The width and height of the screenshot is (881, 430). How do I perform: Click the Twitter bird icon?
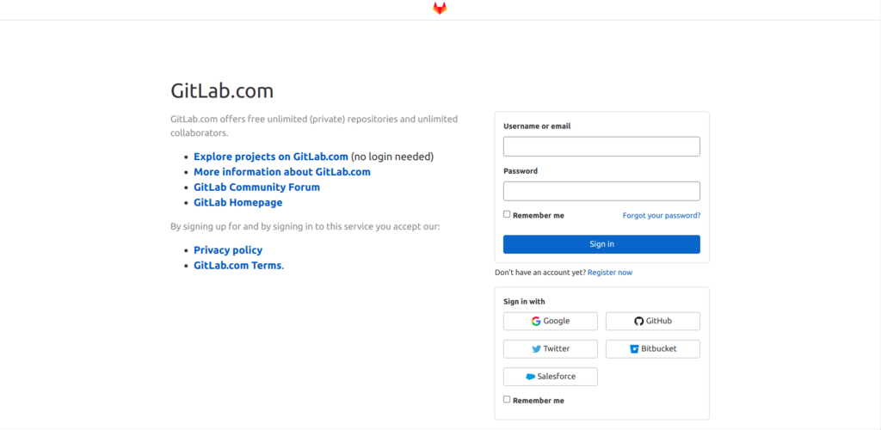pos(537,348)
